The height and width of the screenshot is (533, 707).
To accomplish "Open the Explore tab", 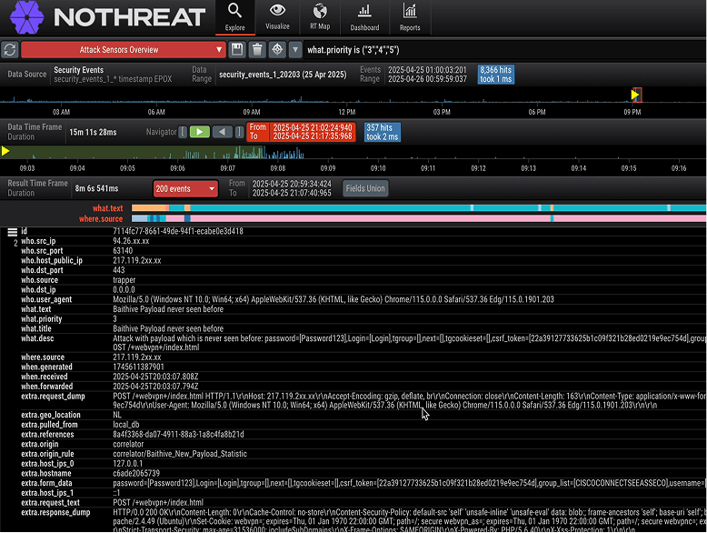I will pos(234,16).
